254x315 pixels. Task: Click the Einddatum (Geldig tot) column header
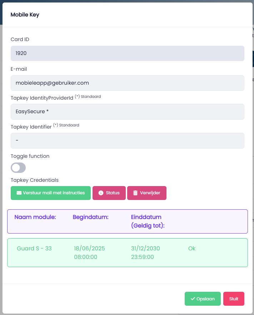[148, 221]
